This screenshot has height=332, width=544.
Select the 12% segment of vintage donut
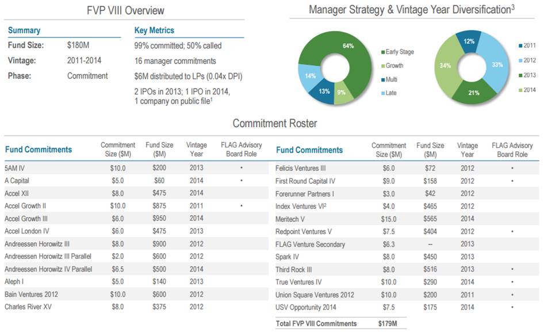(469, 41)
